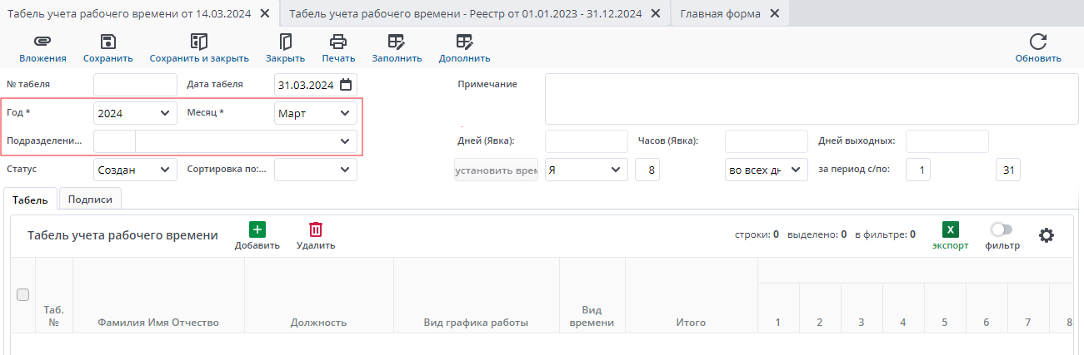Click the Должность column header
The width and height of the screenshot is (1084, 355).
click(x=318, y=295)
